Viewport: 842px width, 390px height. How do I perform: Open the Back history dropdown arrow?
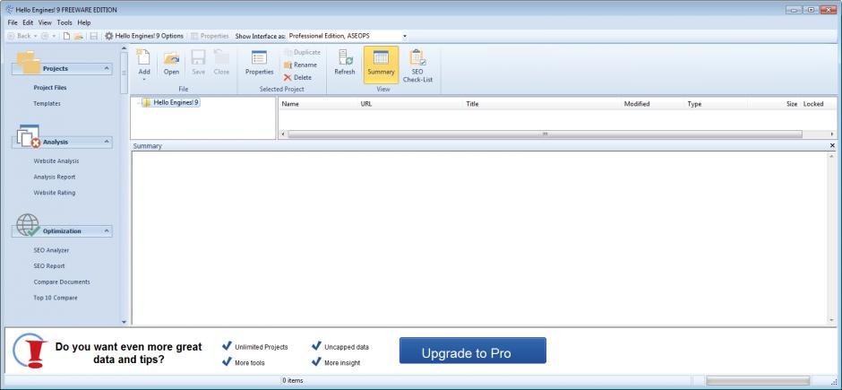pyautogui.click(x=36, y=36)
